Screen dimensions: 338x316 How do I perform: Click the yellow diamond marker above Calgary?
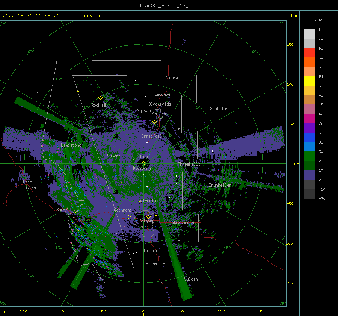(x=148, y=216)
